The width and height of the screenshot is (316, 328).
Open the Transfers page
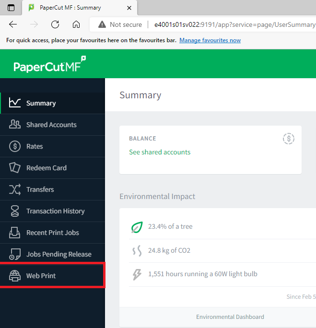tap(52, 189)
